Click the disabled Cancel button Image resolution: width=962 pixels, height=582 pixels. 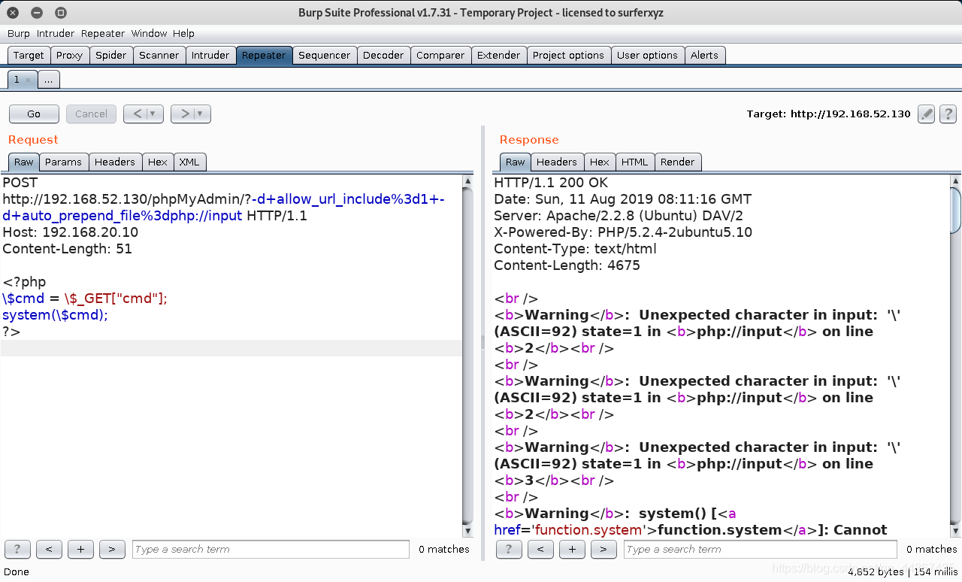(x=91, y=114)
